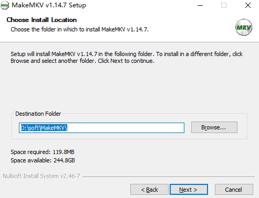Click the MakeMKV v1.14.7 Setup window title
This screenshot has width=259, height=198.
[49, 5]
